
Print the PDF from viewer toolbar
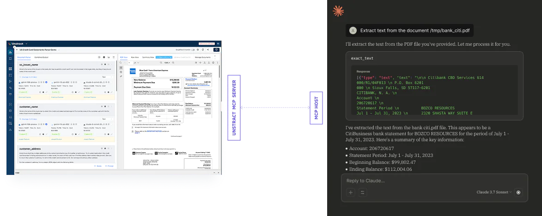click(213, 63)
